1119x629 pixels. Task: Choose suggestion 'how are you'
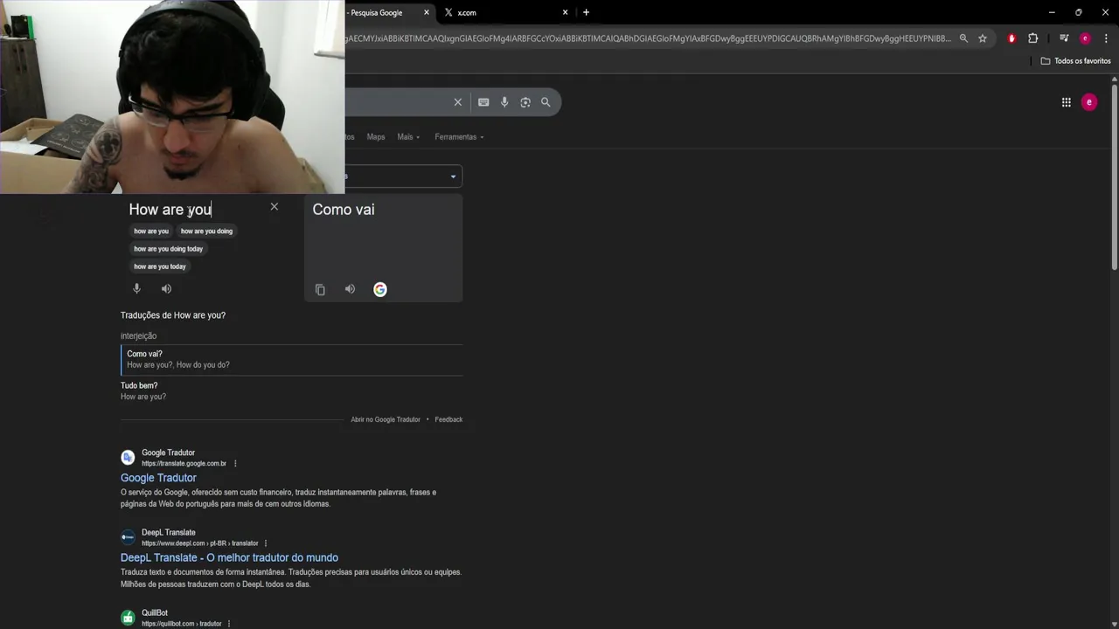151,232
